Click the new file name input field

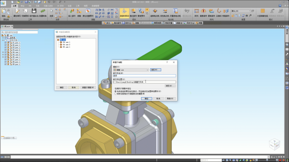[x=144, y=76]
